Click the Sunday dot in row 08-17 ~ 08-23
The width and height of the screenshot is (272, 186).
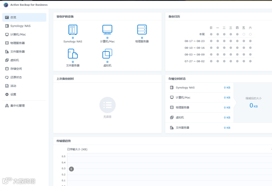tap(211, 41)
